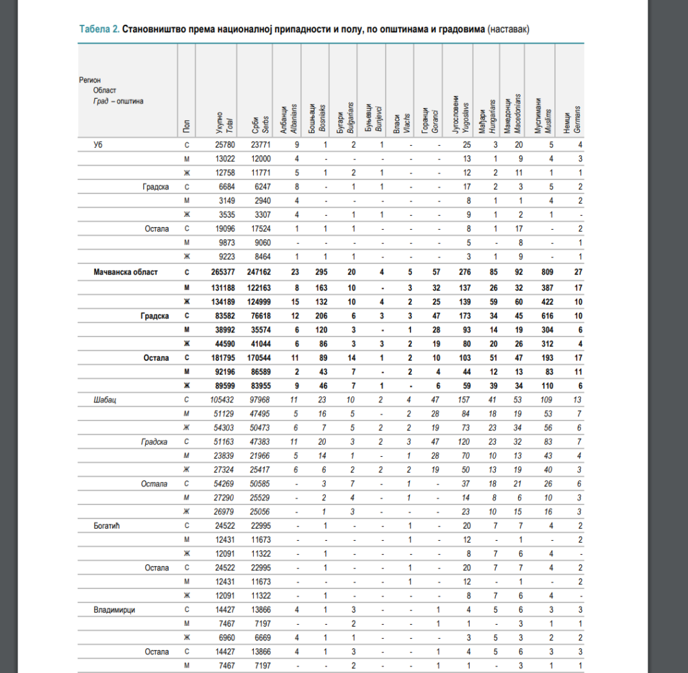Image resolution: width=688 pixels, height=673 pixels.
Task: Select the 'Владимирци' row label
Action: [x=116, y=610]
